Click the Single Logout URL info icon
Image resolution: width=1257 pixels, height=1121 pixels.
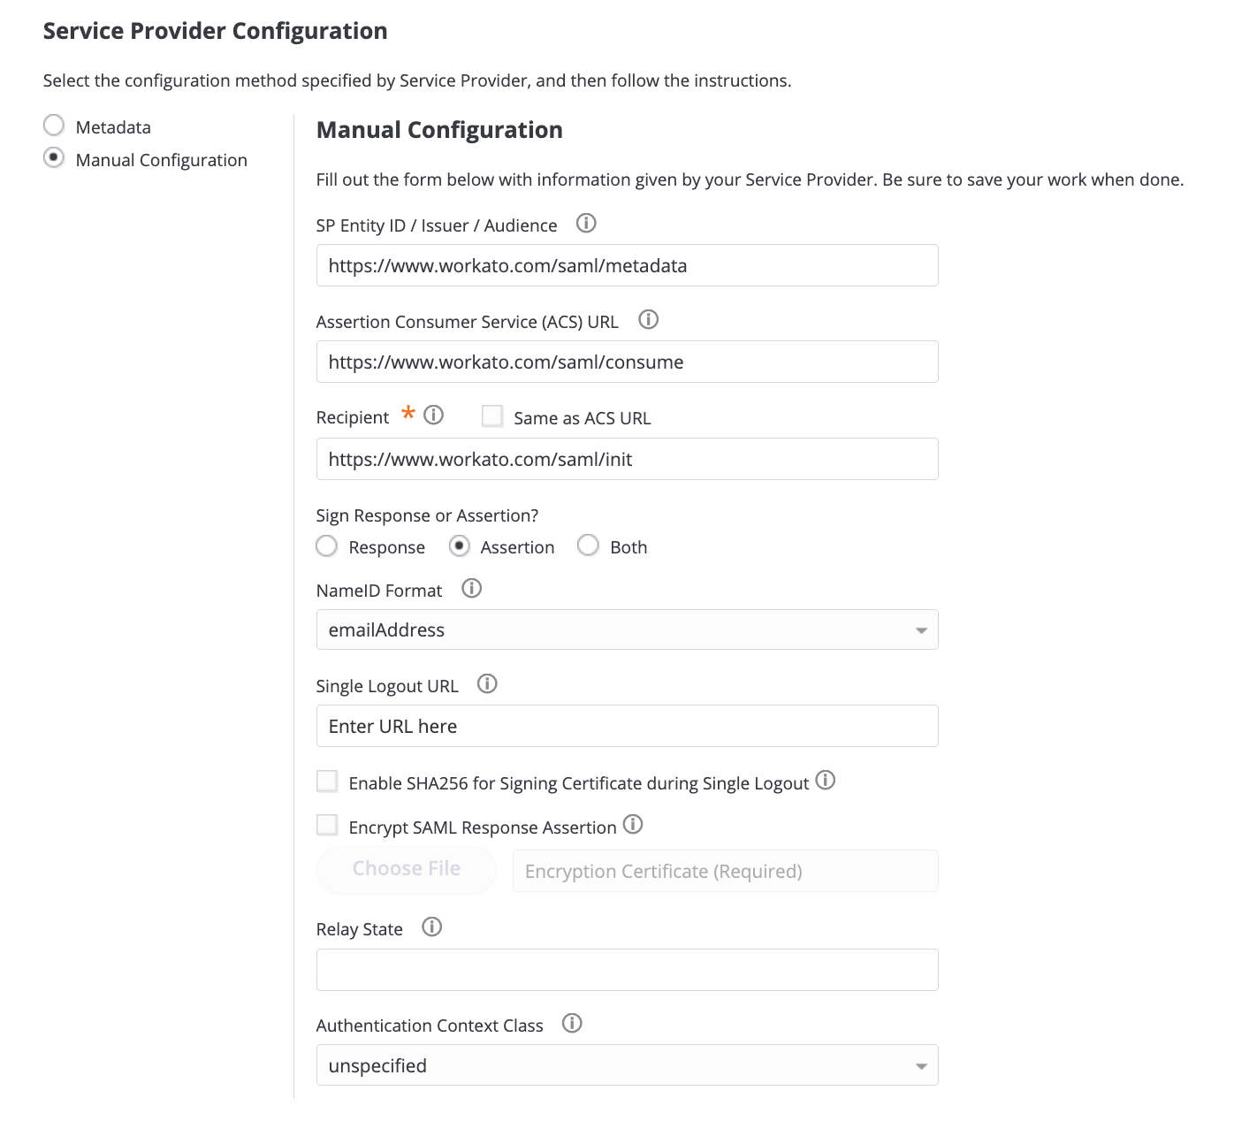coord(486,683)
